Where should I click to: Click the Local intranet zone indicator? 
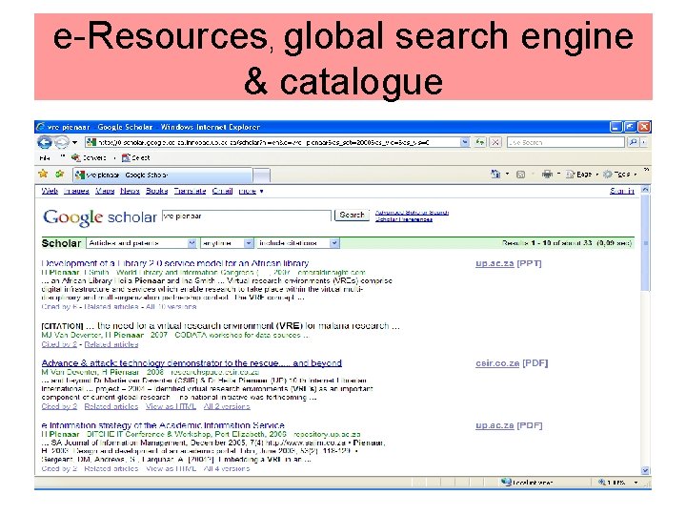(x=527, y=483)
